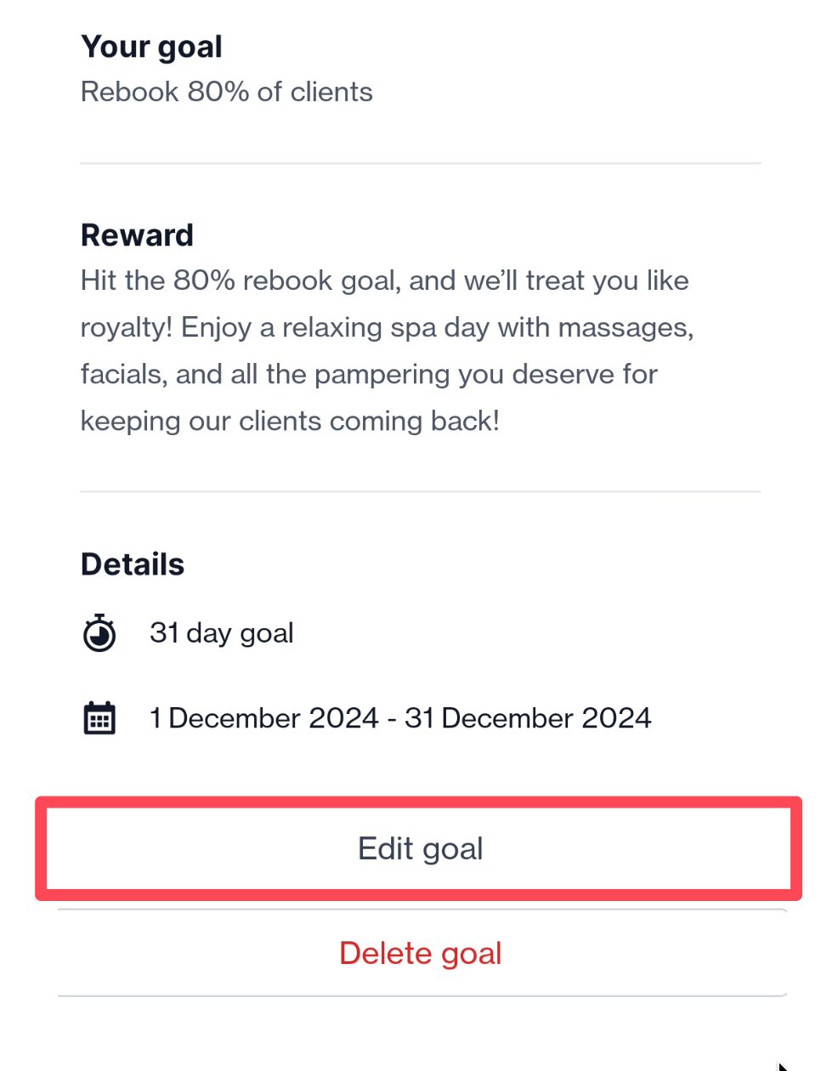Click the Reward section heading
Viewport: 838px width, 1071px height.
pyautogui.click(x=137, y=235)
